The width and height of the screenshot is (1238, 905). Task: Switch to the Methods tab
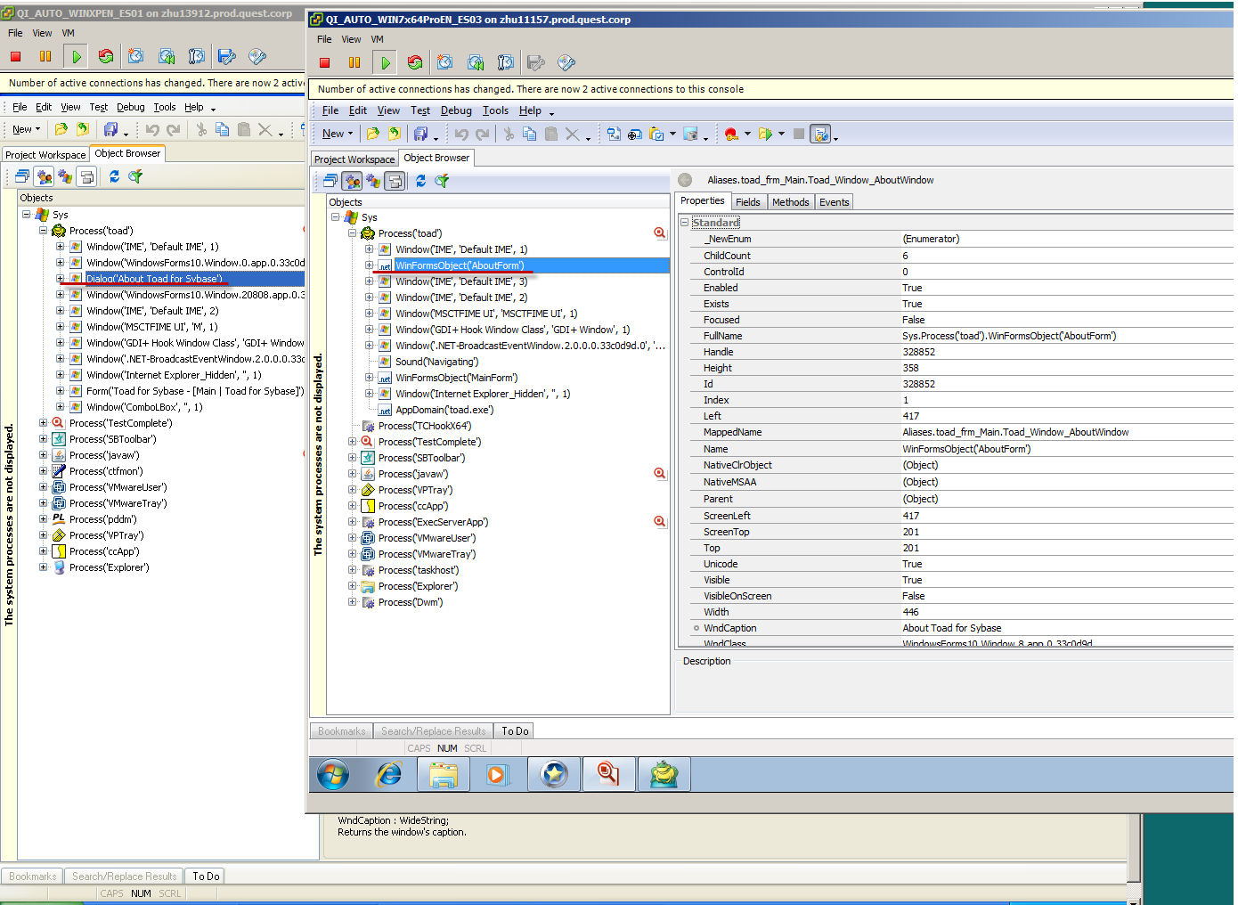coord(790,202)
